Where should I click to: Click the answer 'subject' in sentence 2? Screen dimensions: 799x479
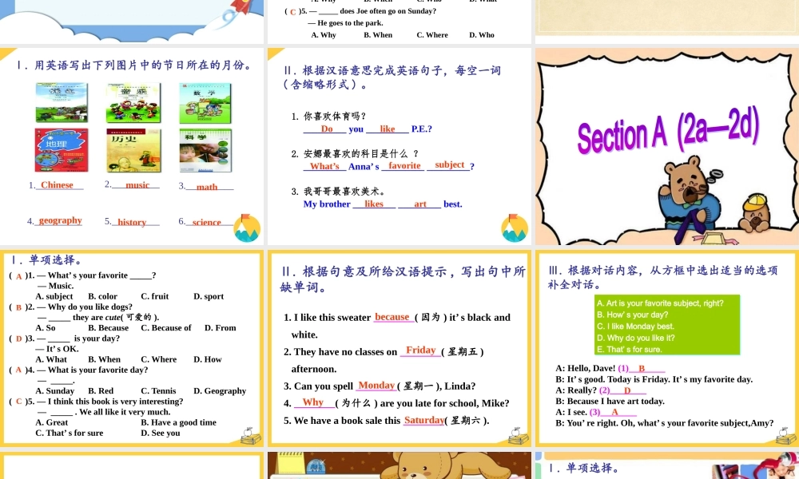[x=449, y=165]
